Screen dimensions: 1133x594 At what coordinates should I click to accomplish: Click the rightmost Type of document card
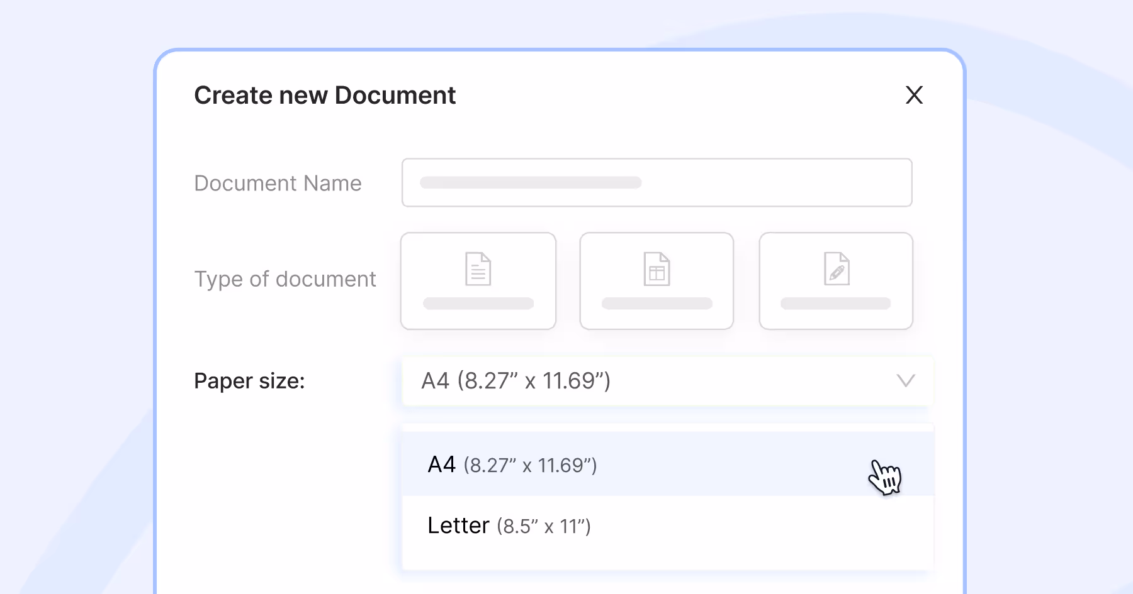click(x=835, y=280)
